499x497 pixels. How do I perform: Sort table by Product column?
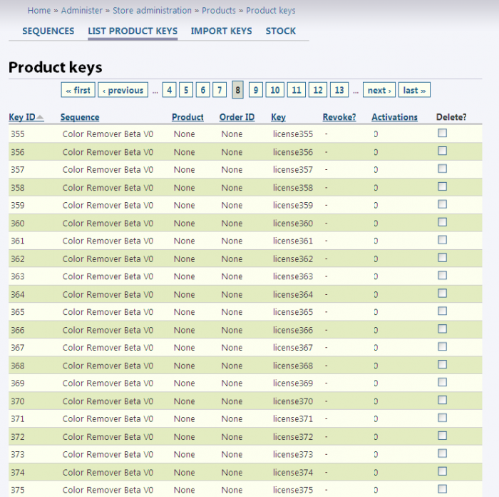pos(187,117)
